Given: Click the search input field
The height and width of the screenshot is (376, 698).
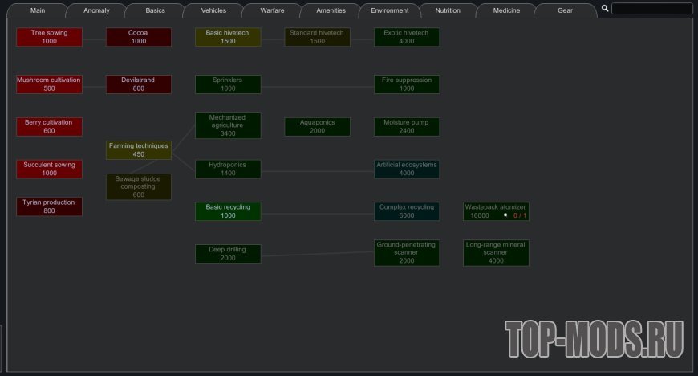Looking at the screenshot, I should [651, 9].
